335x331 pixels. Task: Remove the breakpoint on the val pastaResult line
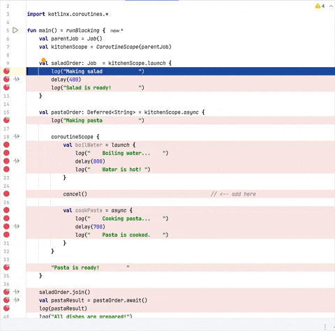point(6,300)
